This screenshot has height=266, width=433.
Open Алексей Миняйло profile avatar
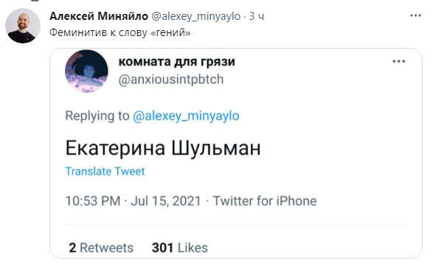(x=23, y=26)
